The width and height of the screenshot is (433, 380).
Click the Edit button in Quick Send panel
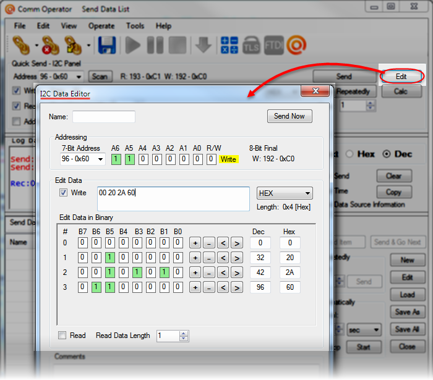401,77
